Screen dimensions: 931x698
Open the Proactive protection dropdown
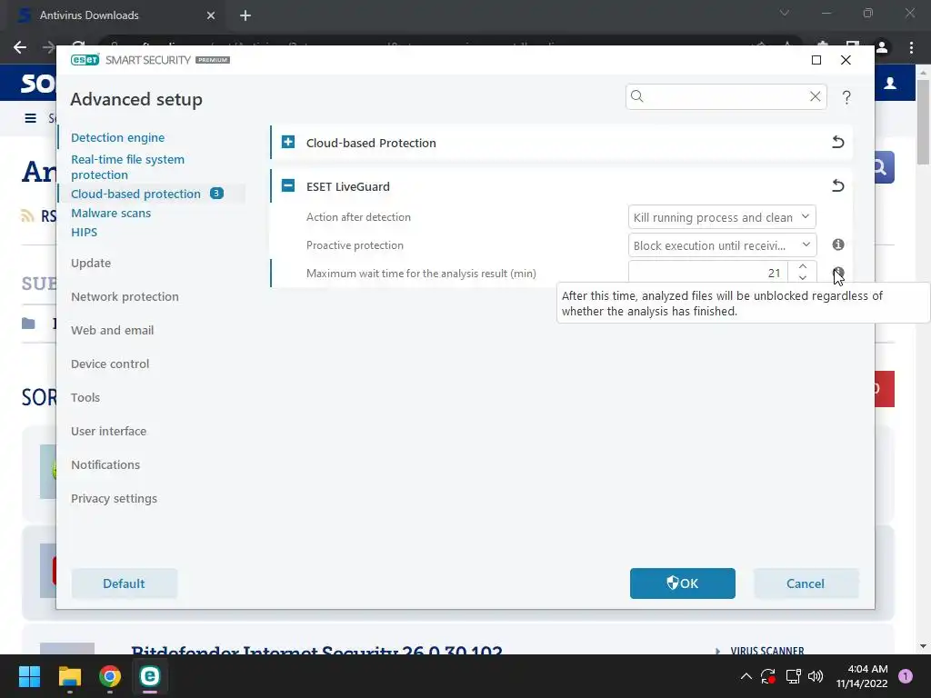click(x=722, y=245)
